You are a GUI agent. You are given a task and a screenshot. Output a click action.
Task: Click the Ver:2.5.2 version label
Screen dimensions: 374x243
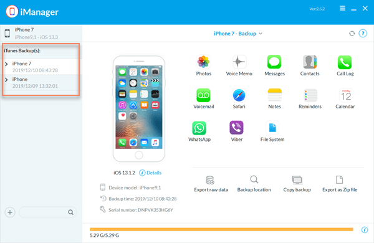point(317,9)
